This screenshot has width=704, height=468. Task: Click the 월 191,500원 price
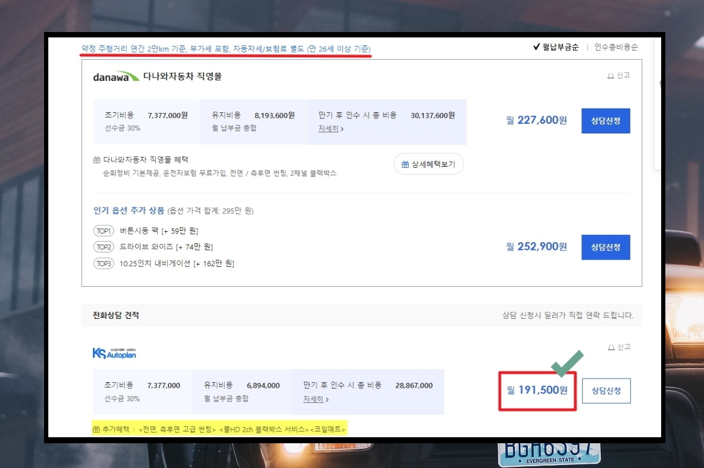(x=537, y=390)
